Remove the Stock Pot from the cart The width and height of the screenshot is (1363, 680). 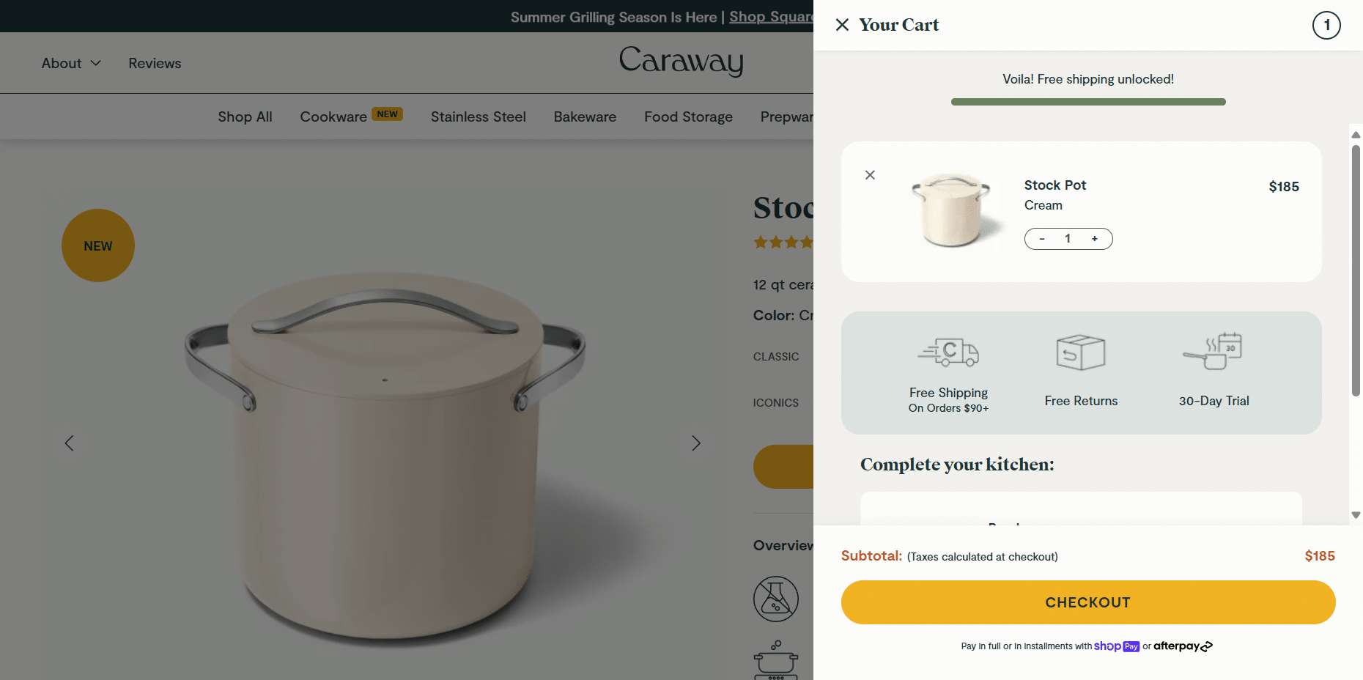coord(870,175)
